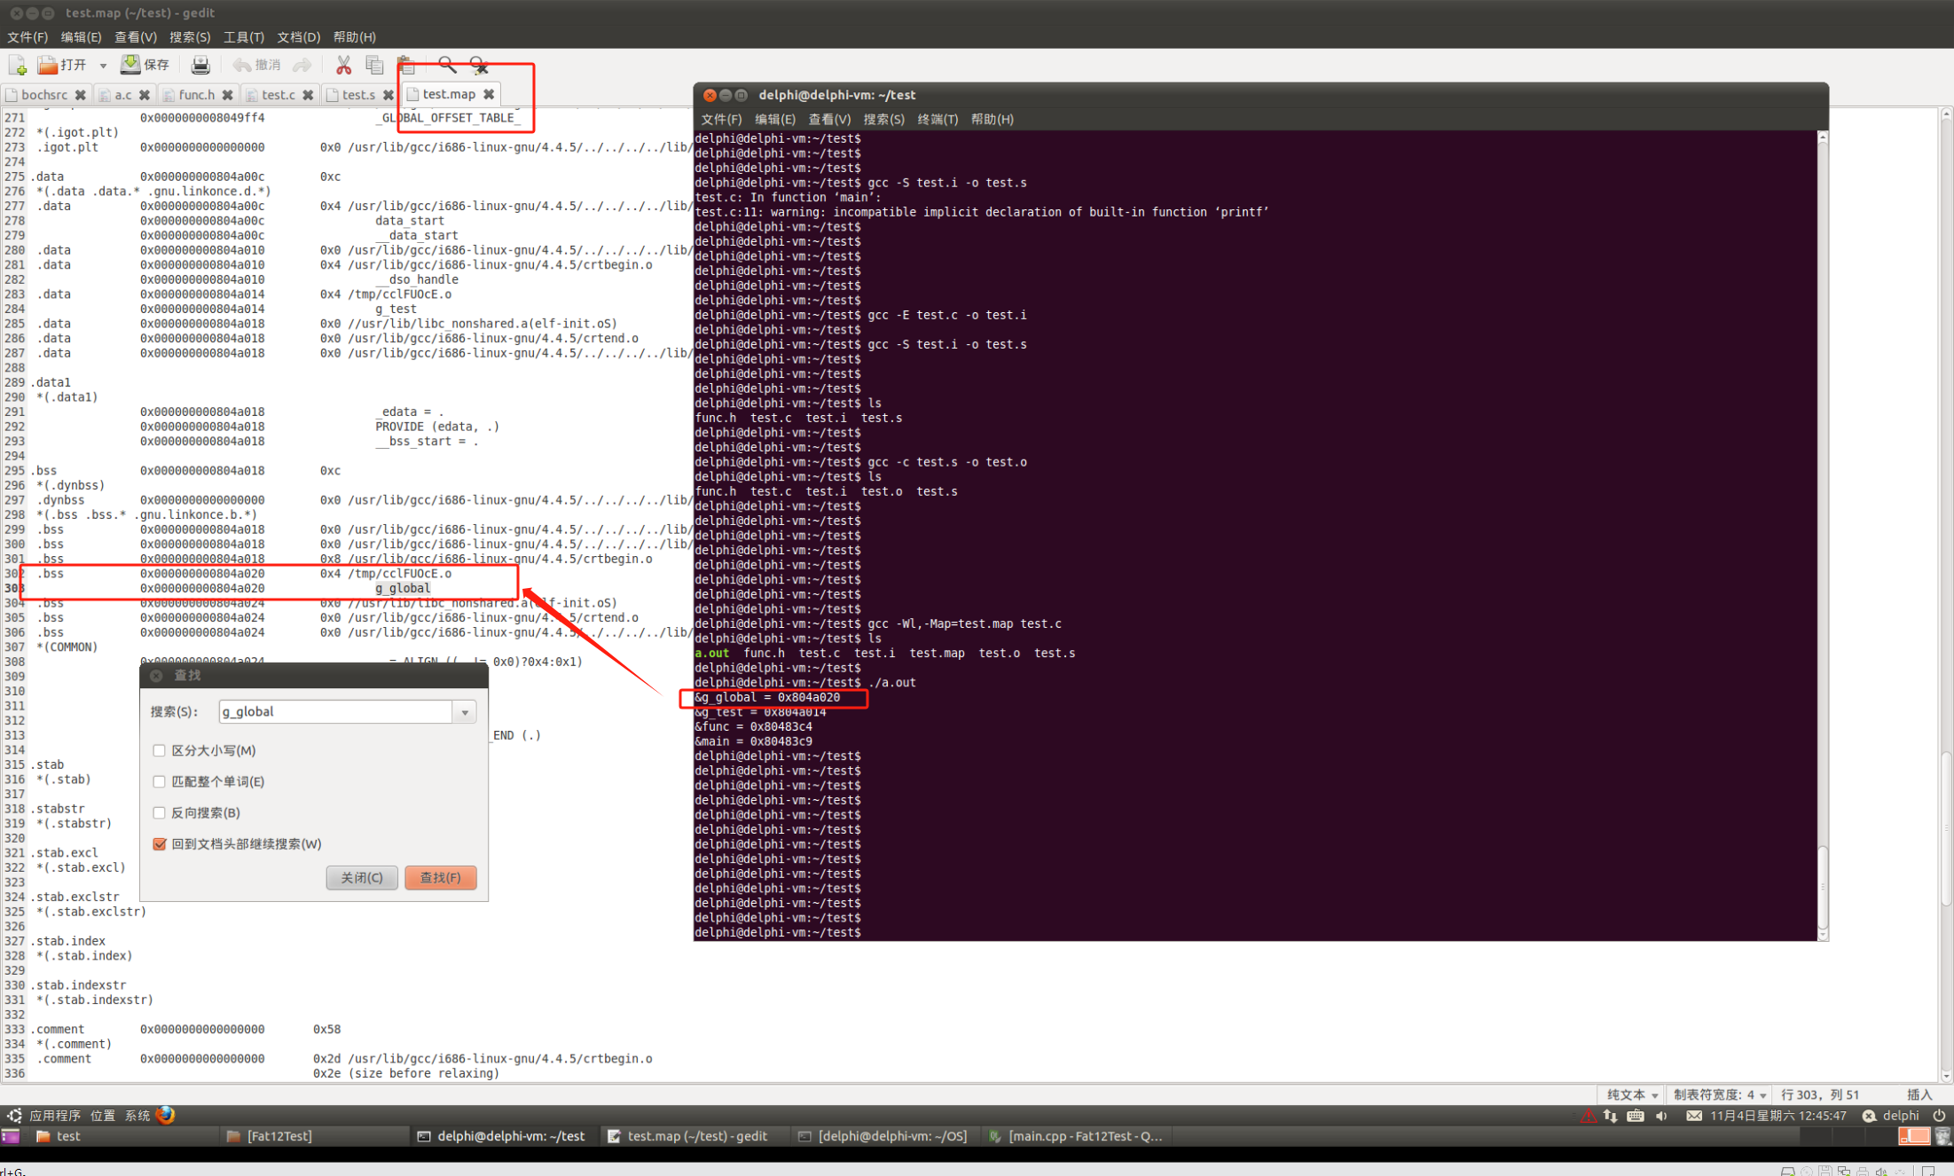Click the Find (查找) button
Screen dimensions: 1954x1176
(440, 877)
